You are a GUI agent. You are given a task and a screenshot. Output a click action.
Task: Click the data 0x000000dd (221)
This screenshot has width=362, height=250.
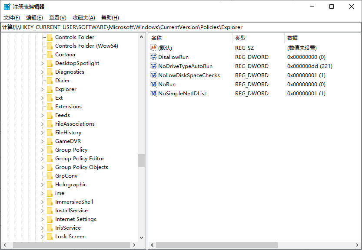(x=309, y=66)
